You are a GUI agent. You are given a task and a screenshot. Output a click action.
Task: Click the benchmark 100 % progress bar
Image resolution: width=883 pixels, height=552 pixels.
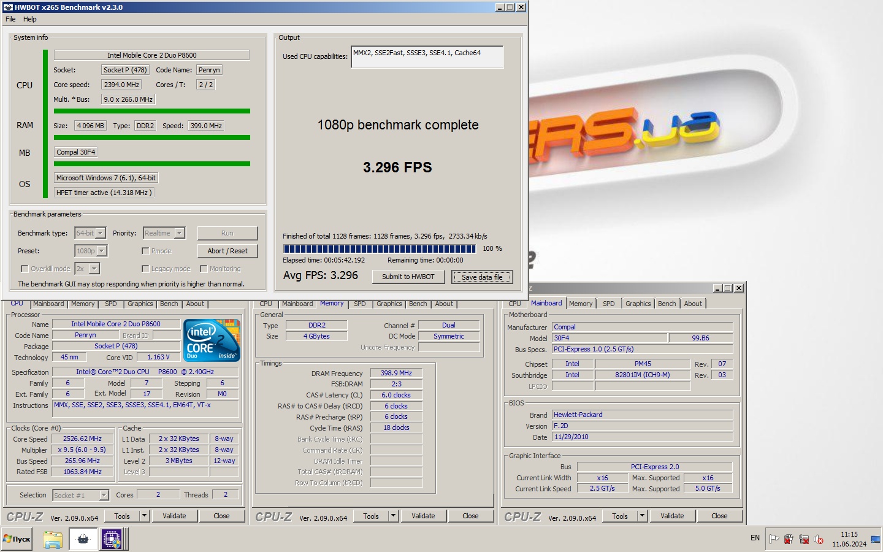pos(380,249)
